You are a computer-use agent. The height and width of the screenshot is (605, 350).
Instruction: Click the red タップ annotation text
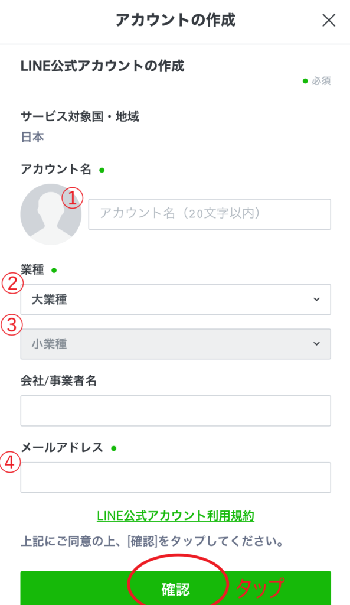pos(260,587)
